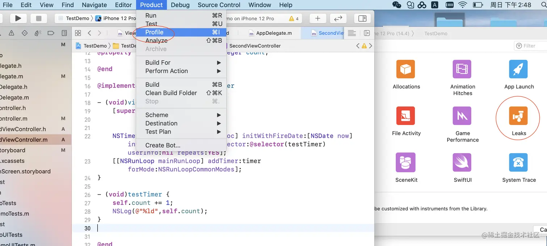Image resolution: width=547 pixels, height=246 pixels.
Task: Choose the Allocations instrument template
Action: click(x=406, y=74)
